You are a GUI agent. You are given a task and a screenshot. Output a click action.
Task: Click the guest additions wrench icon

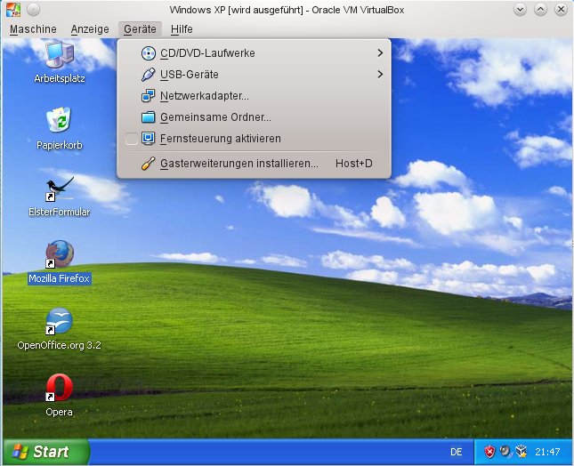[x=149, y=163]
